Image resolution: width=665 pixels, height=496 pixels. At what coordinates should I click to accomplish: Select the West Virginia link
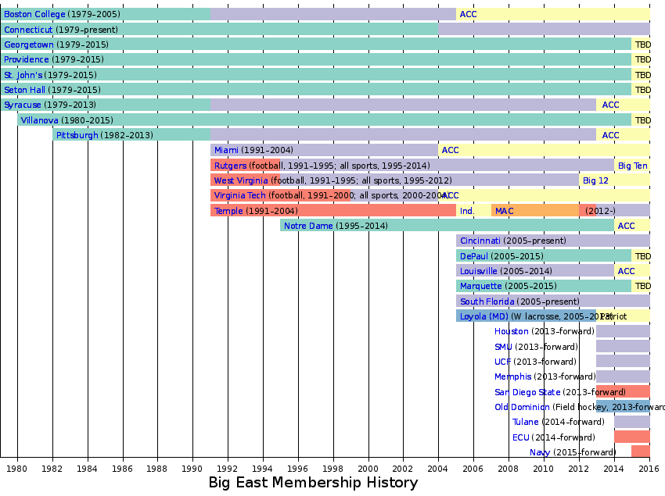point(241,180)
